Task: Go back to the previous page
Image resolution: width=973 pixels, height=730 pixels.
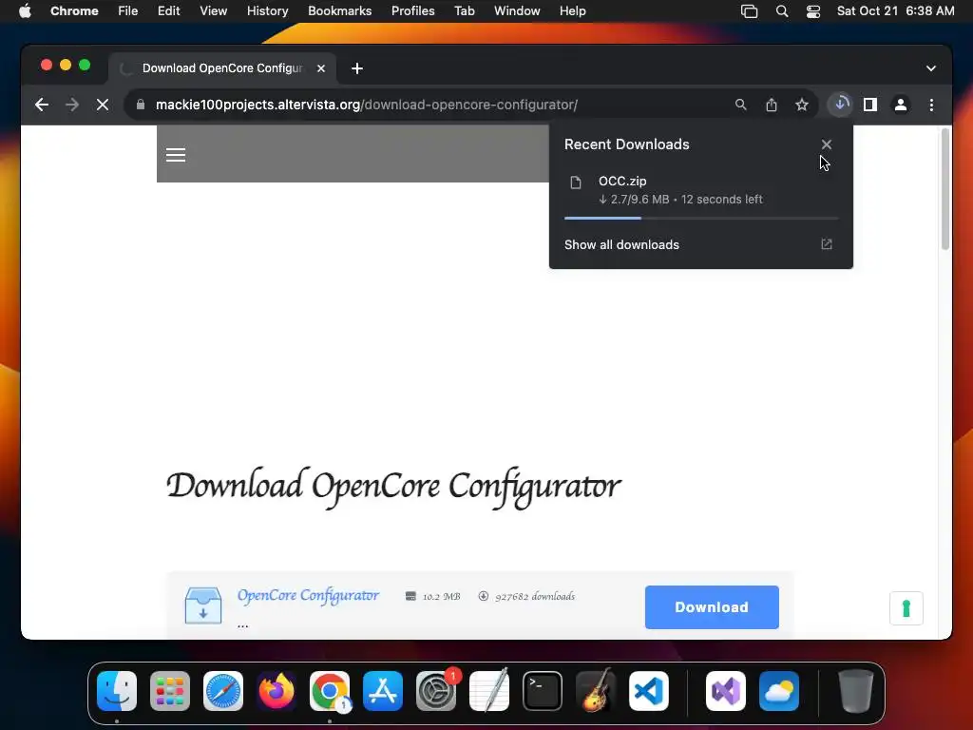Action: tap(42, 105)
